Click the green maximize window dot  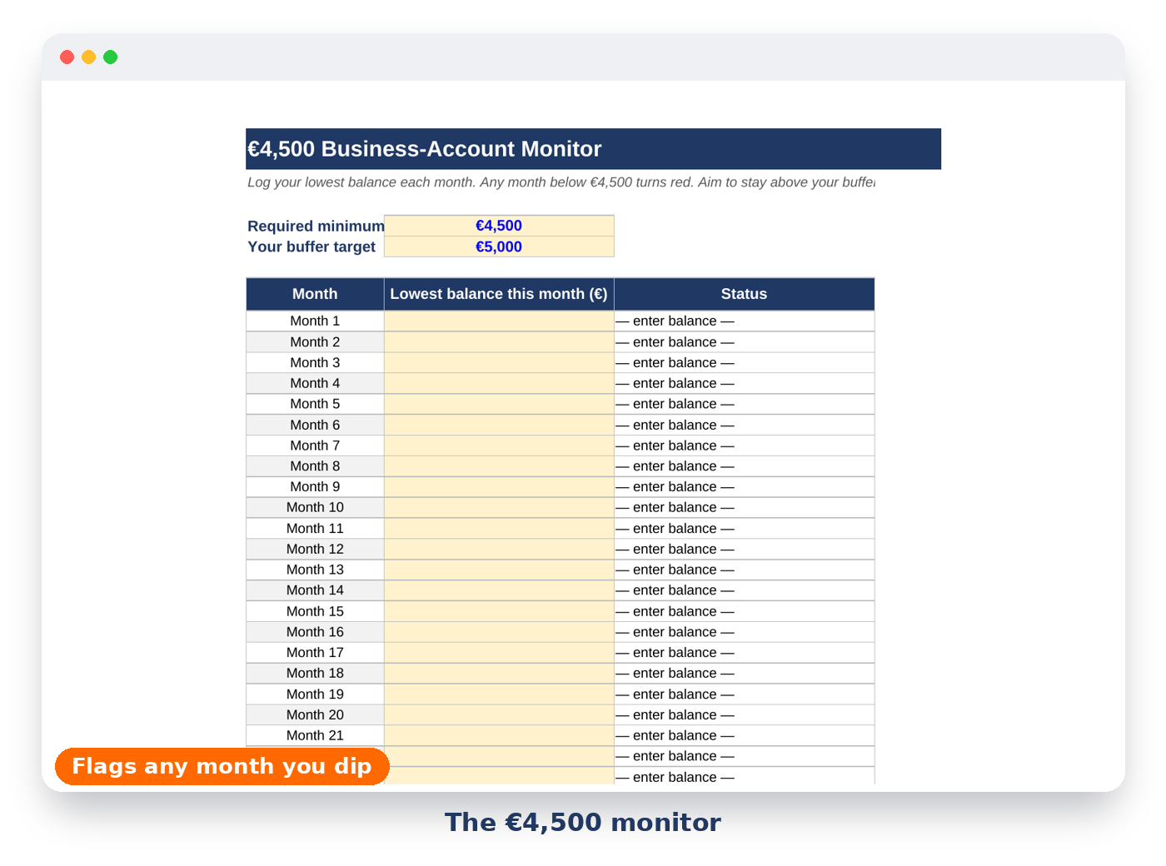(x=111, y=57)
